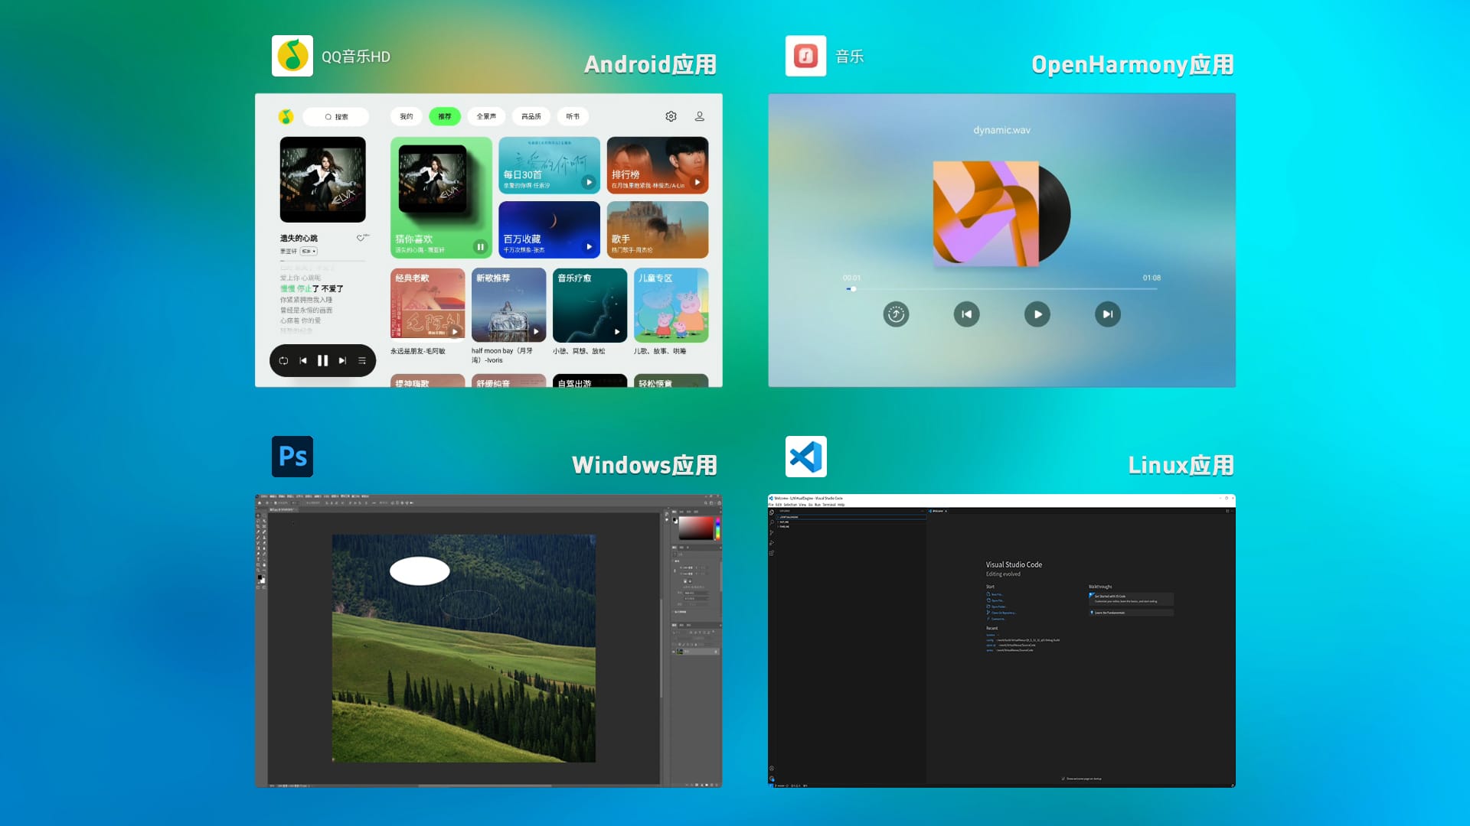
Task: Toggle layer visibility eye in Photoshop Layers panel
Action: point(674,652)
